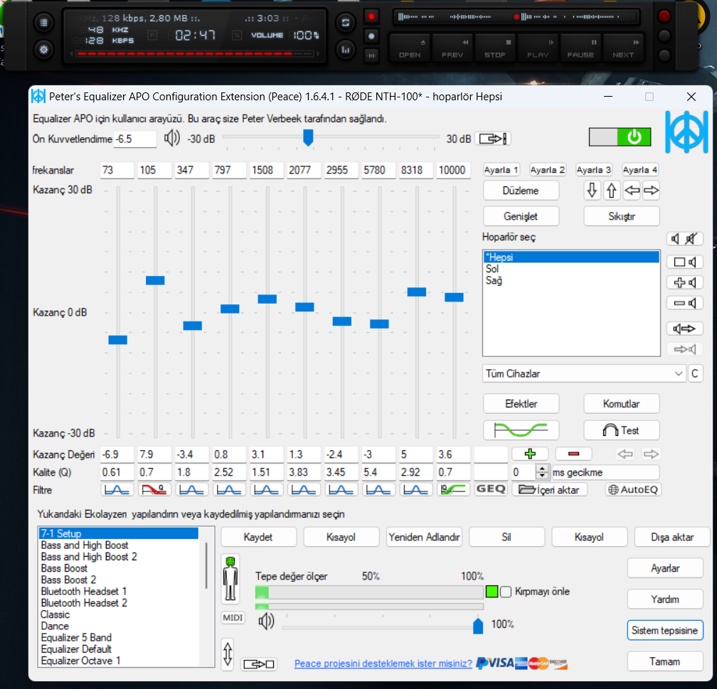
Task: Open the media player settings gear
Action: coord(44,49)
